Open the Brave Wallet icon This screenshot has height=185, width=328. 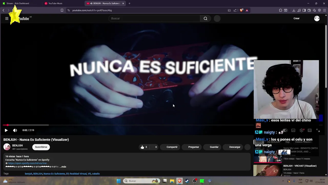coord(309,10)
